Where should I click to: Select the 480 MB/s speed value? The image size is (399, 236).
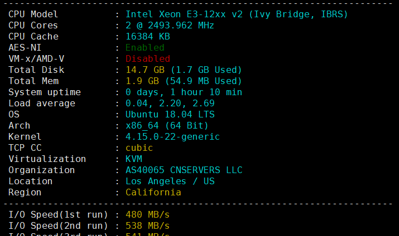tap(147, 215)
